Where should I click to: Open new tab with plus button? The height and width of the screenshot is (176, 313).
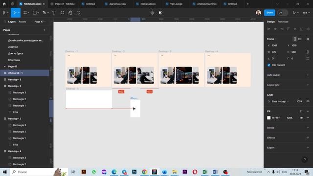(x=247, y=4)
